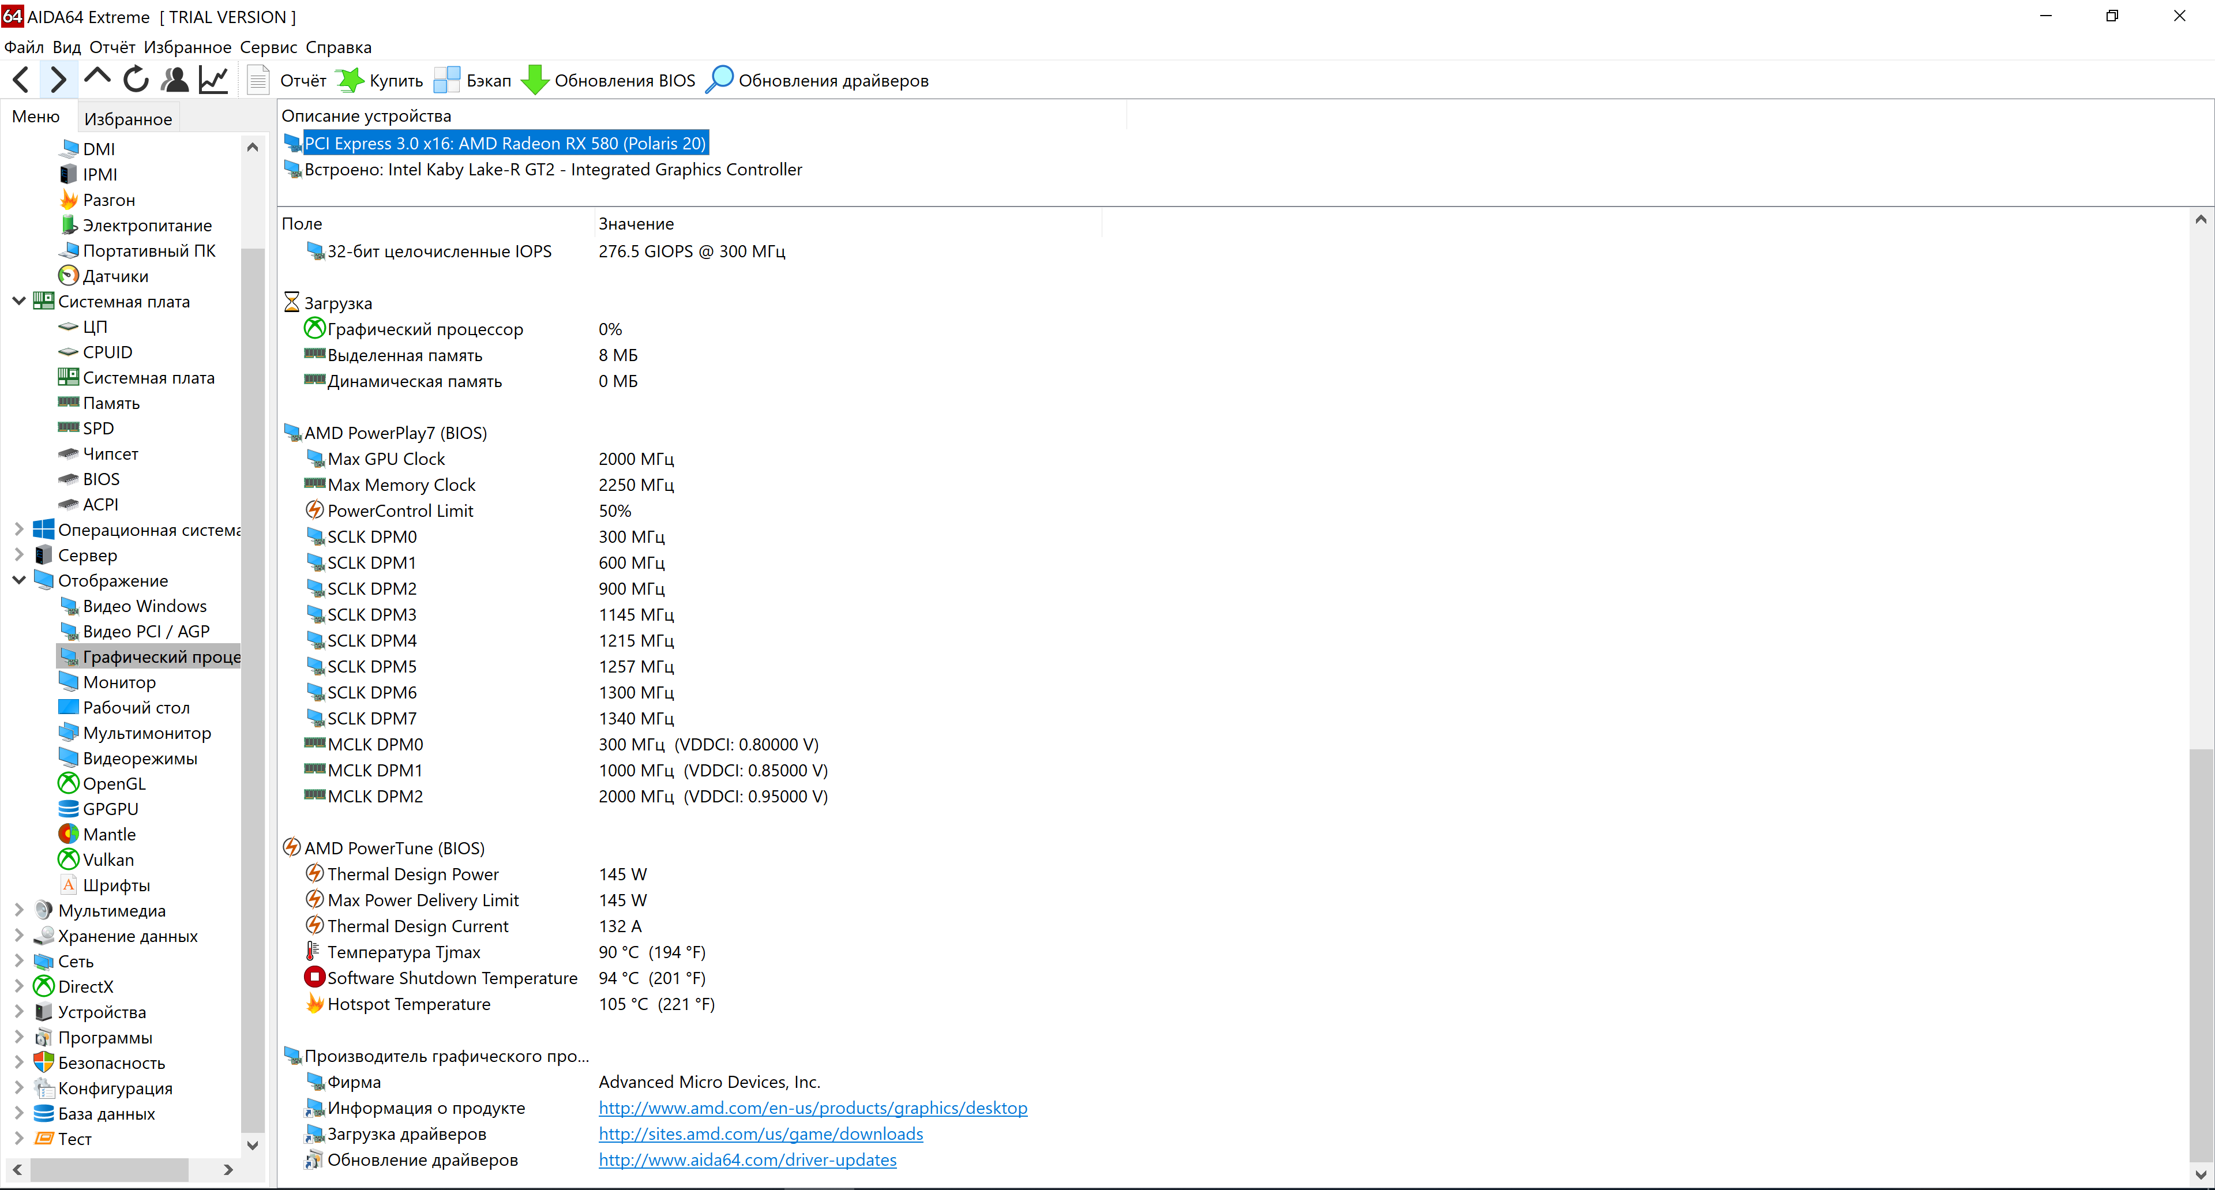
Task: Select the Разгон overclock item
Action: coord(97,200)
